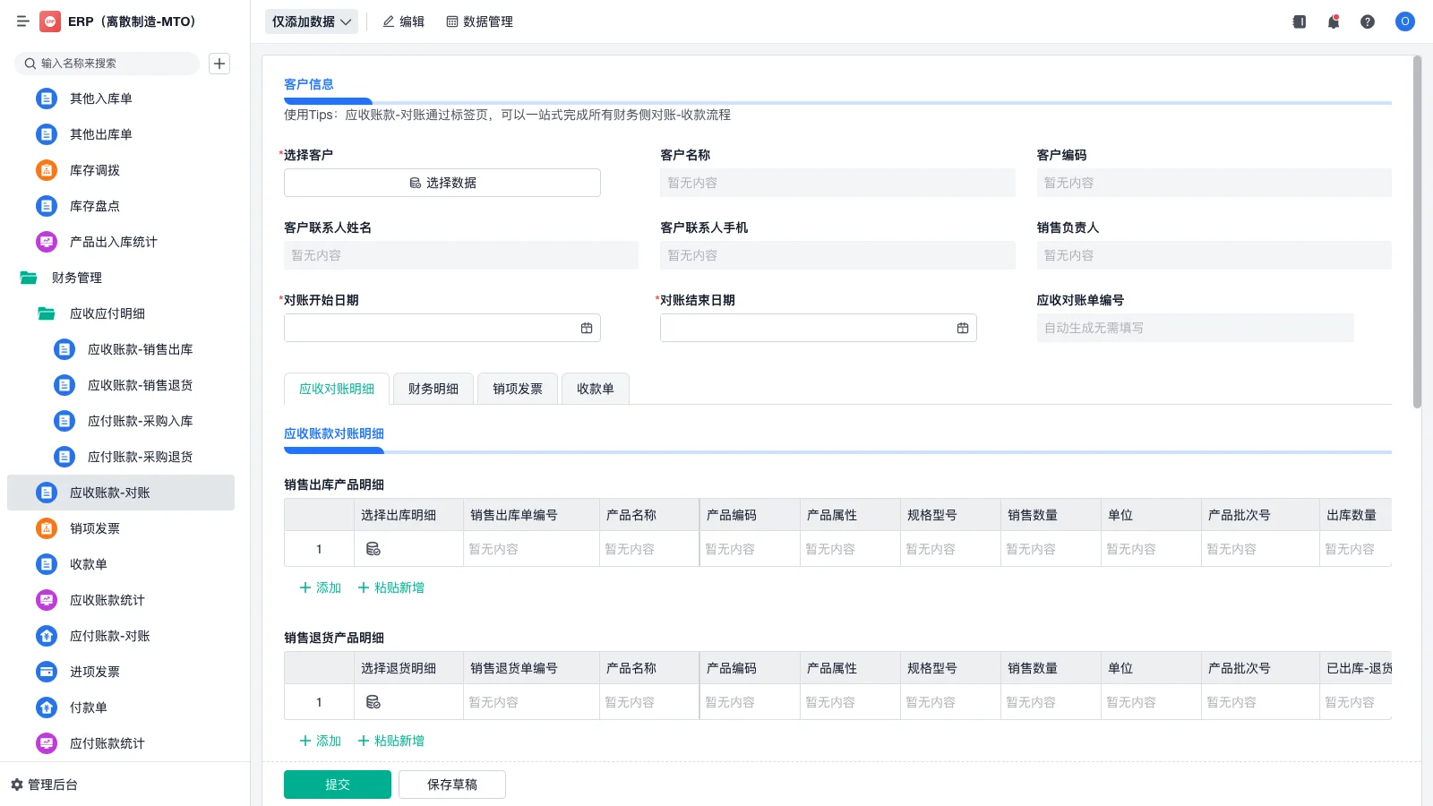1433x806 pixels.
Task: Click the edit pencil icon next to 编辑
Action: (388, 21)
